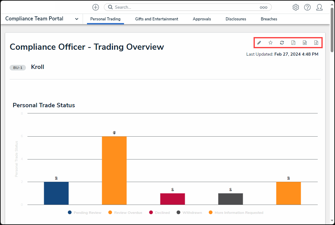Open the search options ellipsis
Screen dimensions: 335x225
(x=263, y=7)
